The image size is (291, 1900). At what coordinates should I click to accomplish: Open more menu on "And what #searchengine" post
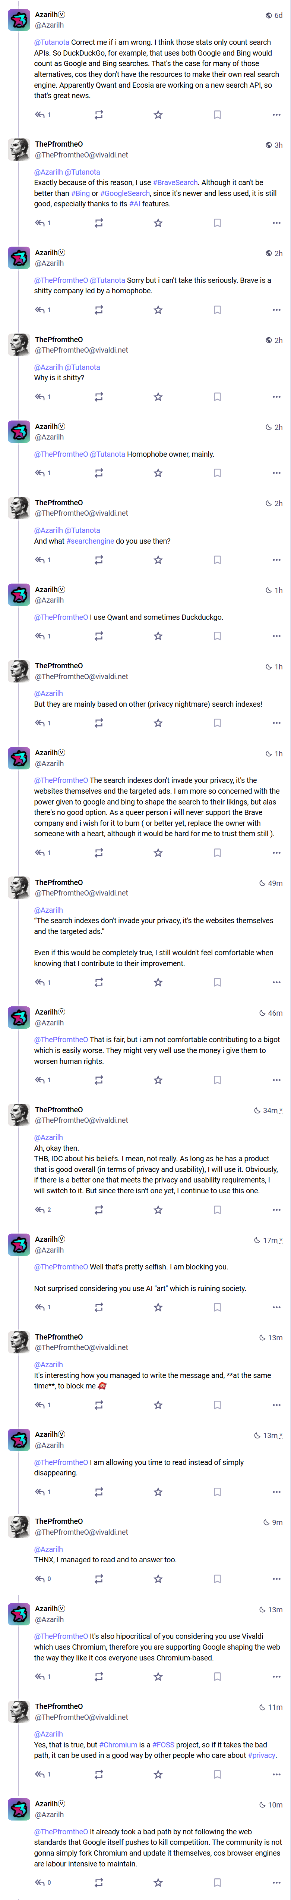coord(276,560)
